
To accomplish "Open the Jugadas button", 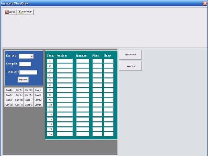I will pyautogui.click(x=130, y=66).
